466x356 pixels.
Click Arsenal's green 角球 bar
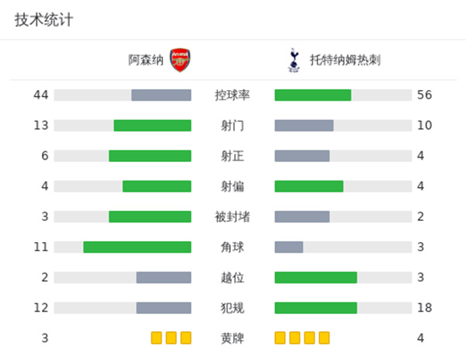[x=137, y=247]
